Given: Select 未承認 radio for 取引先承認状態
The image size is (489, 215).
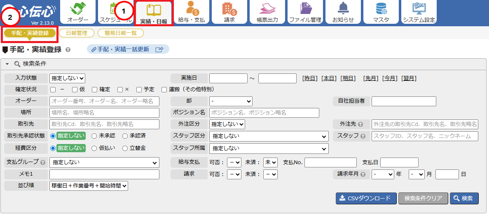Looking at the screenshot, I should 94,136.
